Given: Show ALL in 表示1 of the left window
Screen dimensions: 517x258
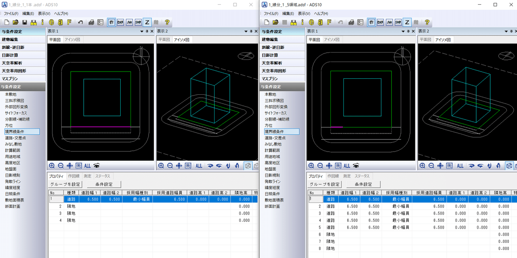Looking at the screenshot, I should [x=87, y=165].
